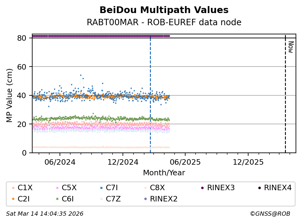Click the 'Now' dashed line label

tap(290, 47)
